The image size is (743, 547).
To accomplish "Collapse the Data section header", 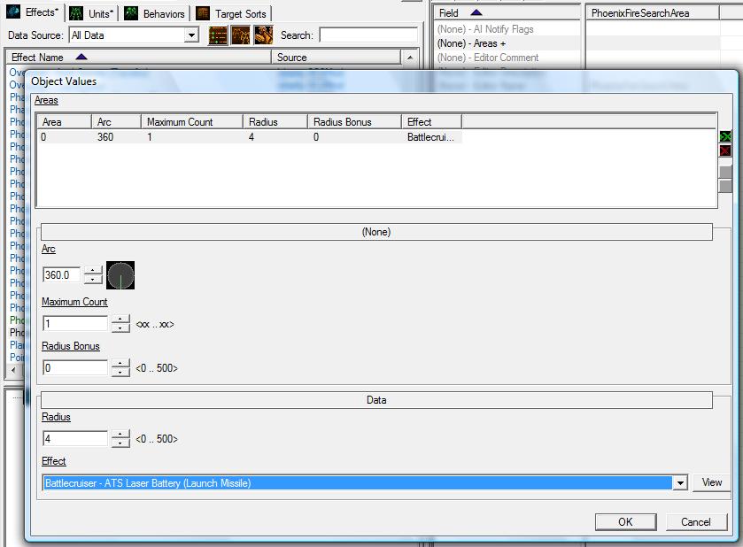I will [x=376, y=400].
